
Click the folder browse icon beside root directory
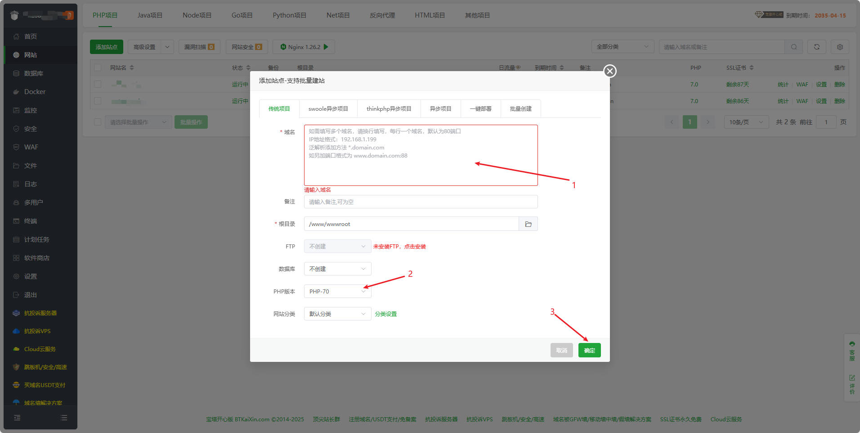528,224
